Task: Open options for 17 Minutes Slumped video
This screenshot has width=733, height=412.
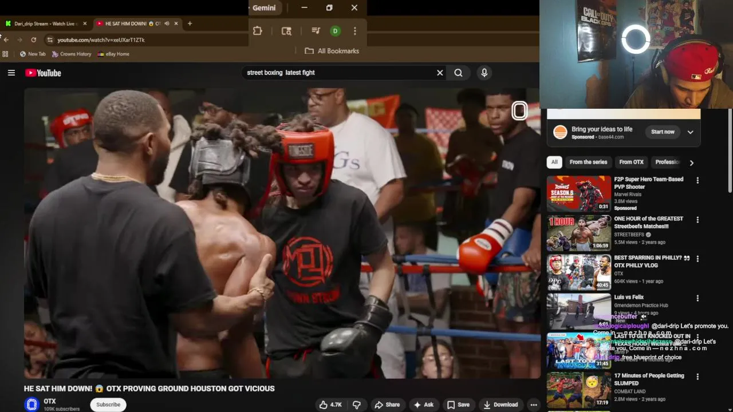Action: tap(697, 377)
